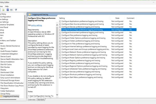
Task: Switch to the Extended tab
Action: coord(32,100)
